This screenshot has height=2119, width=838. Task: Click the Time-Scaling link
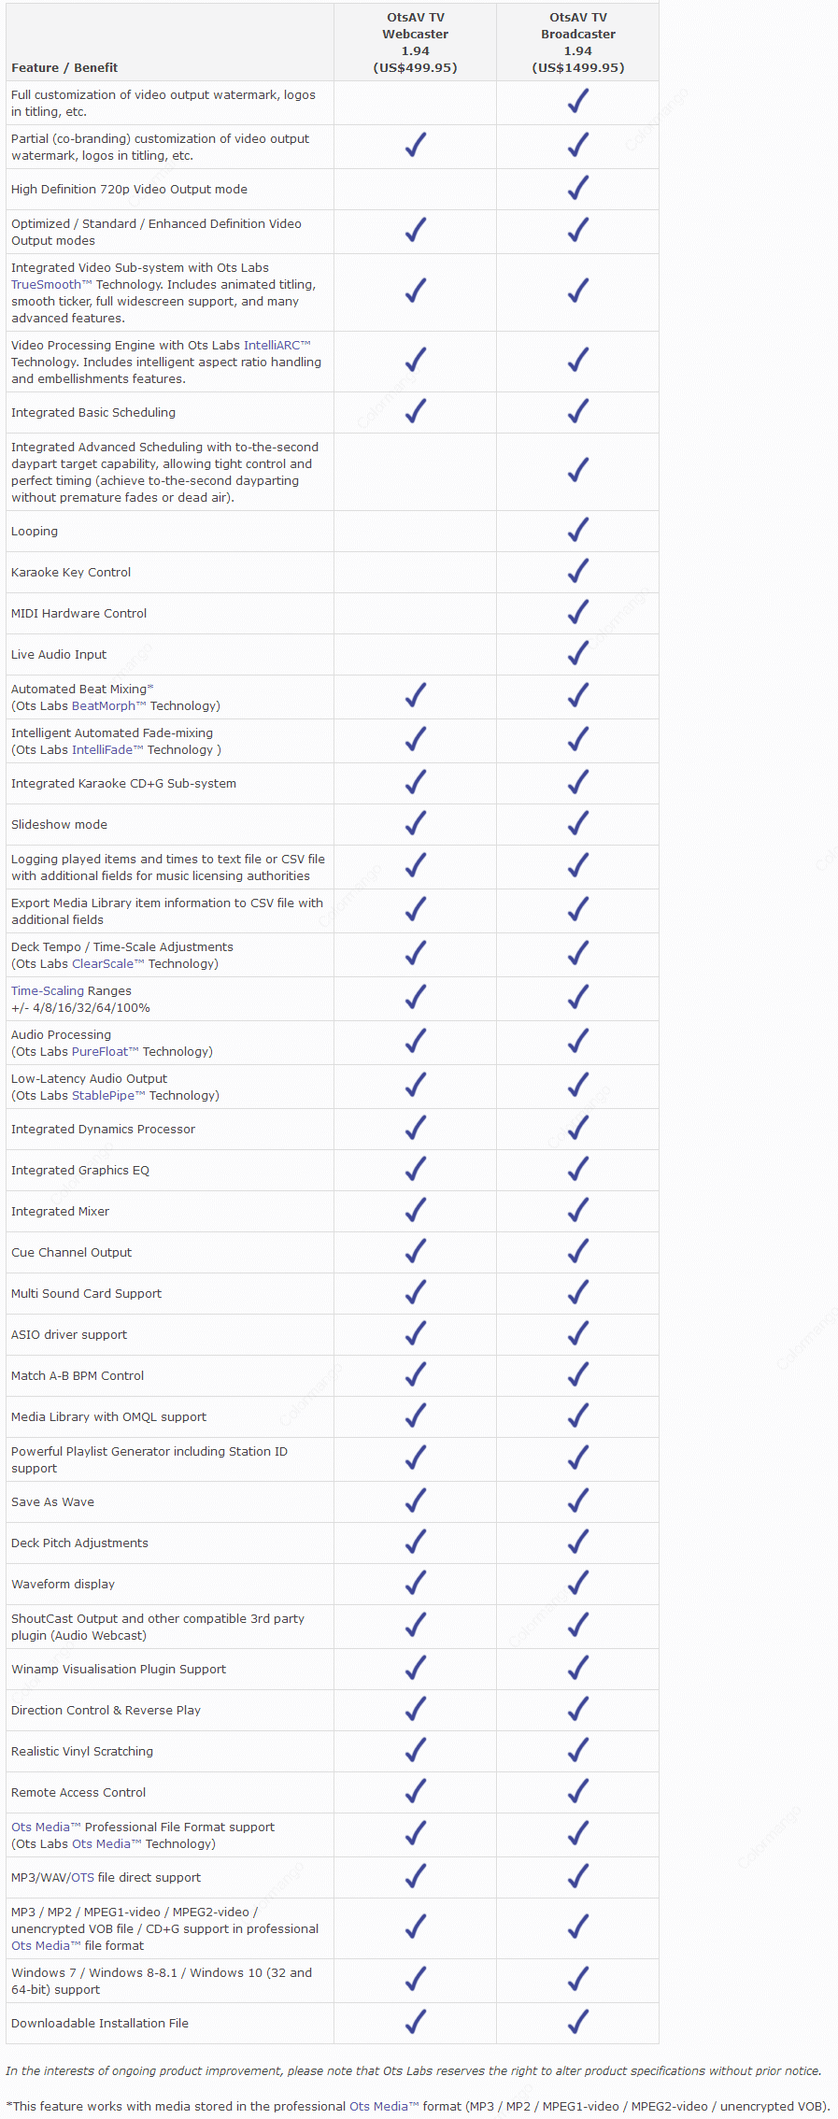pos(48,990)
